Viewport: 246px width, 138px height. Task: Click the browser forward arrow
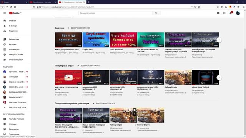(x=7, y=7)
